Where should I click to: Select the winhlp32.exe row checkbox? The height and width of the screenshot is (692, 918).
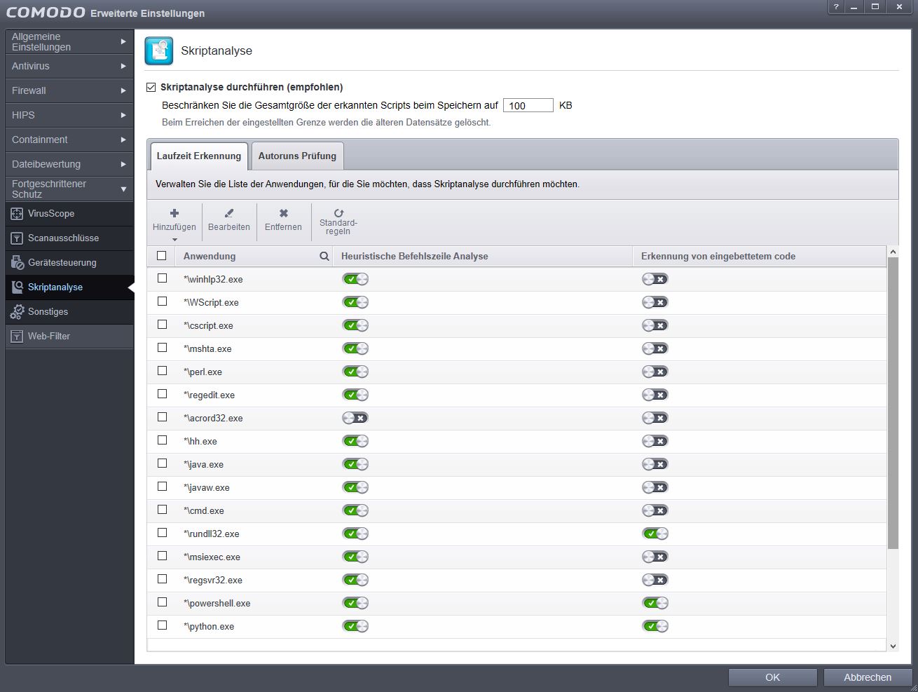(x=163, y=278)
